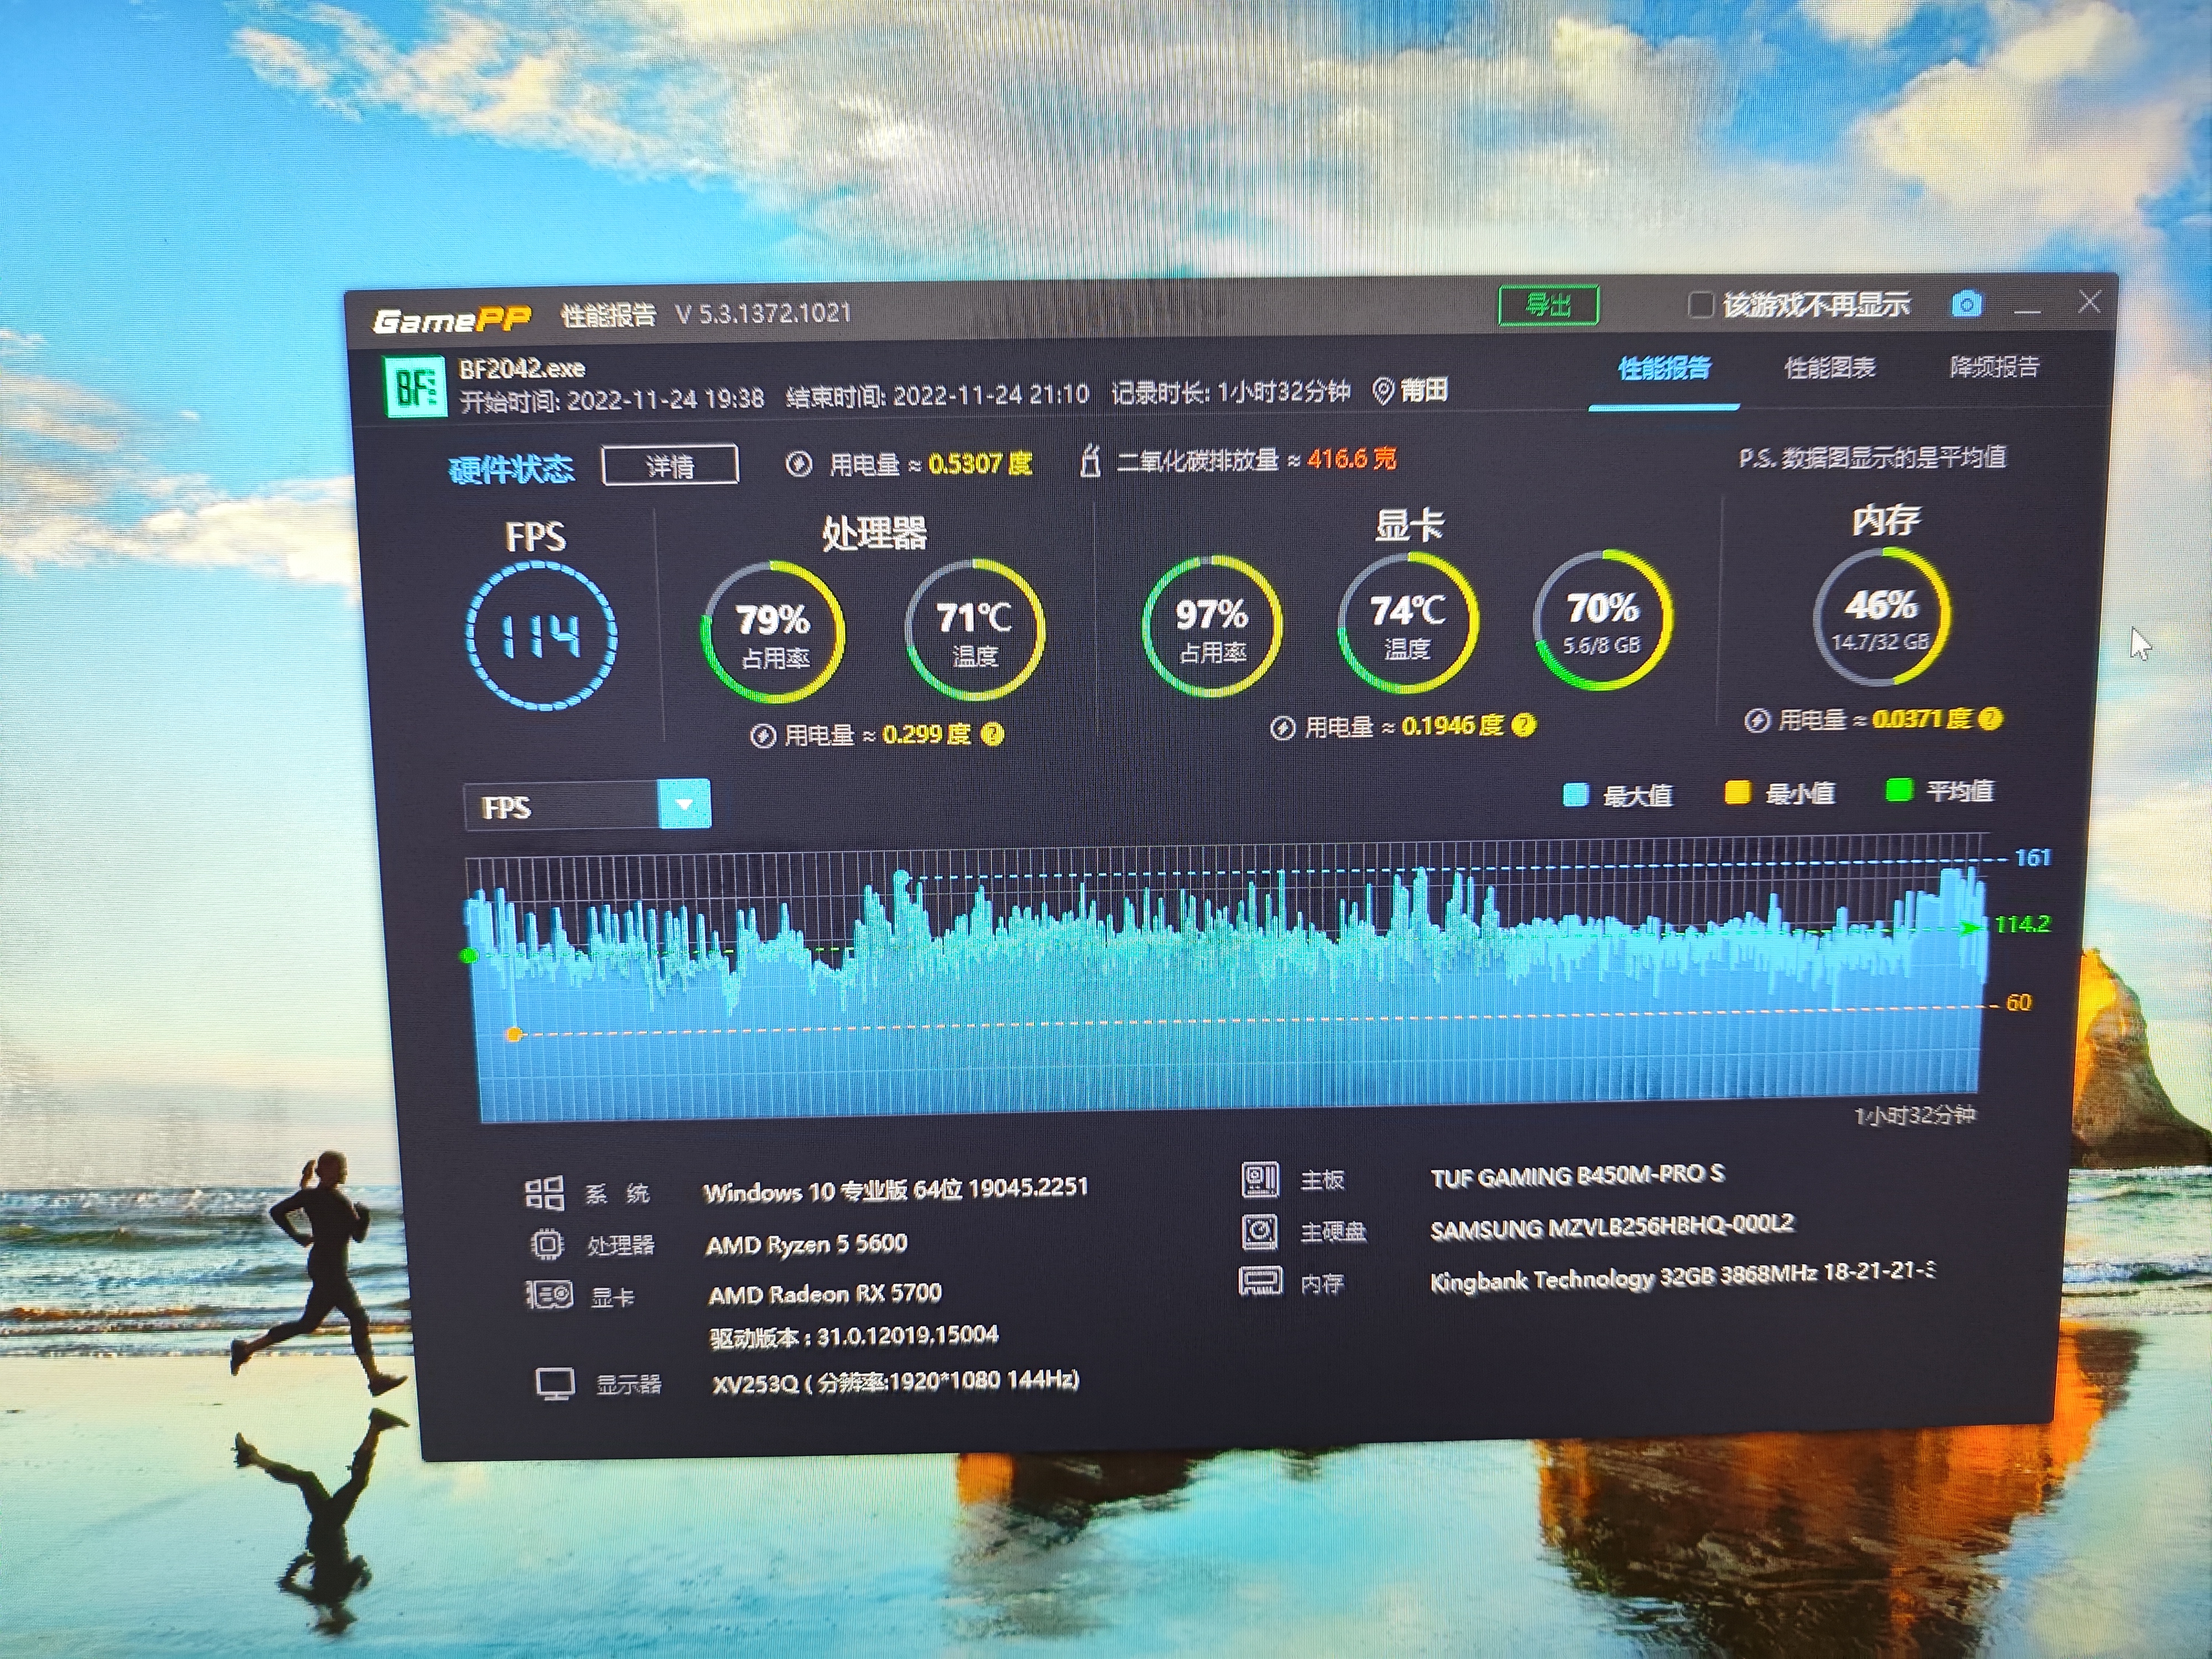
Task: Click the 内存 RAM icon in specs
Action: (1260, 1281)
